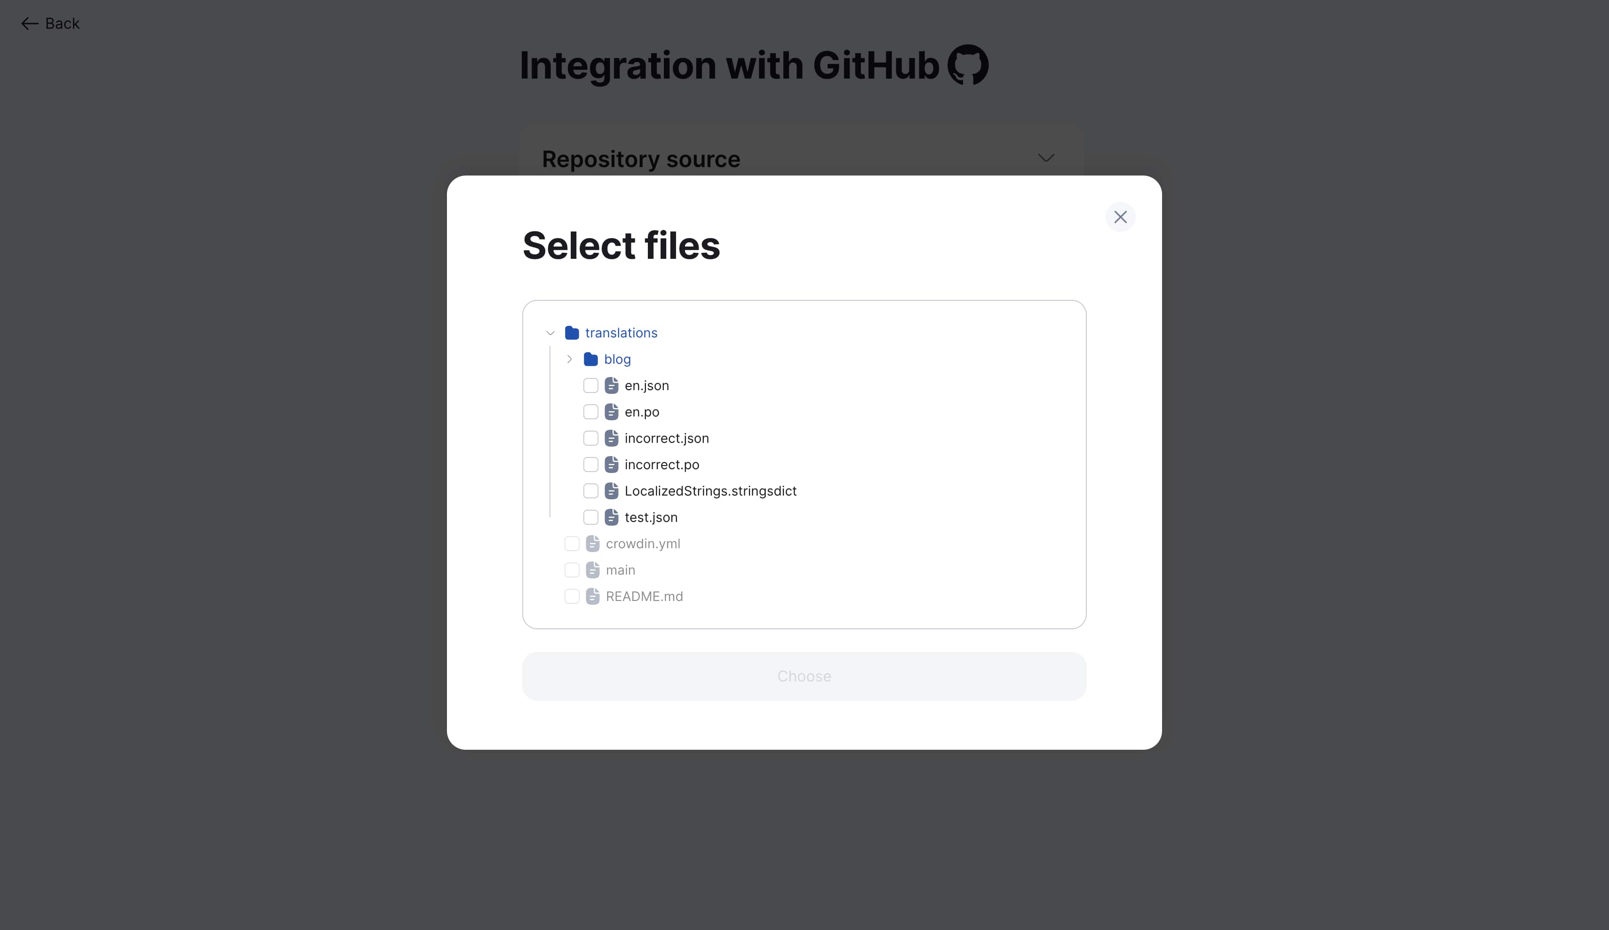Select the blog folder label
1609x930 pixels.
pos(617,360)
